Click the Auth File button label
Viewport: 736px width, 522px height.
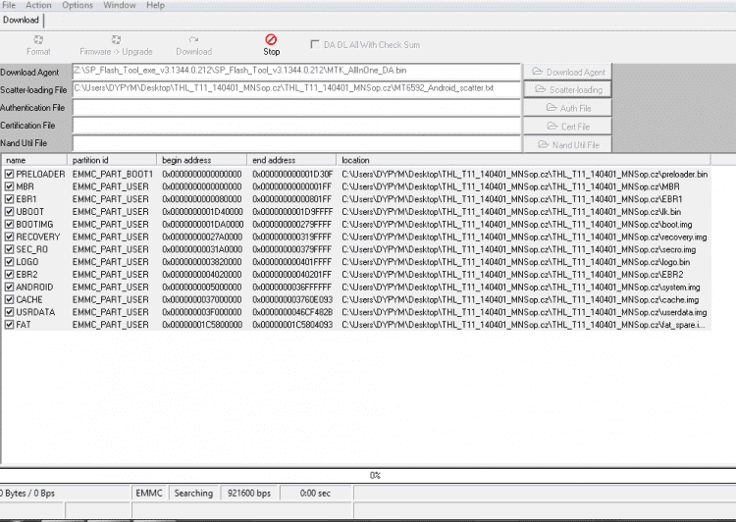click(x=575, y=109)
